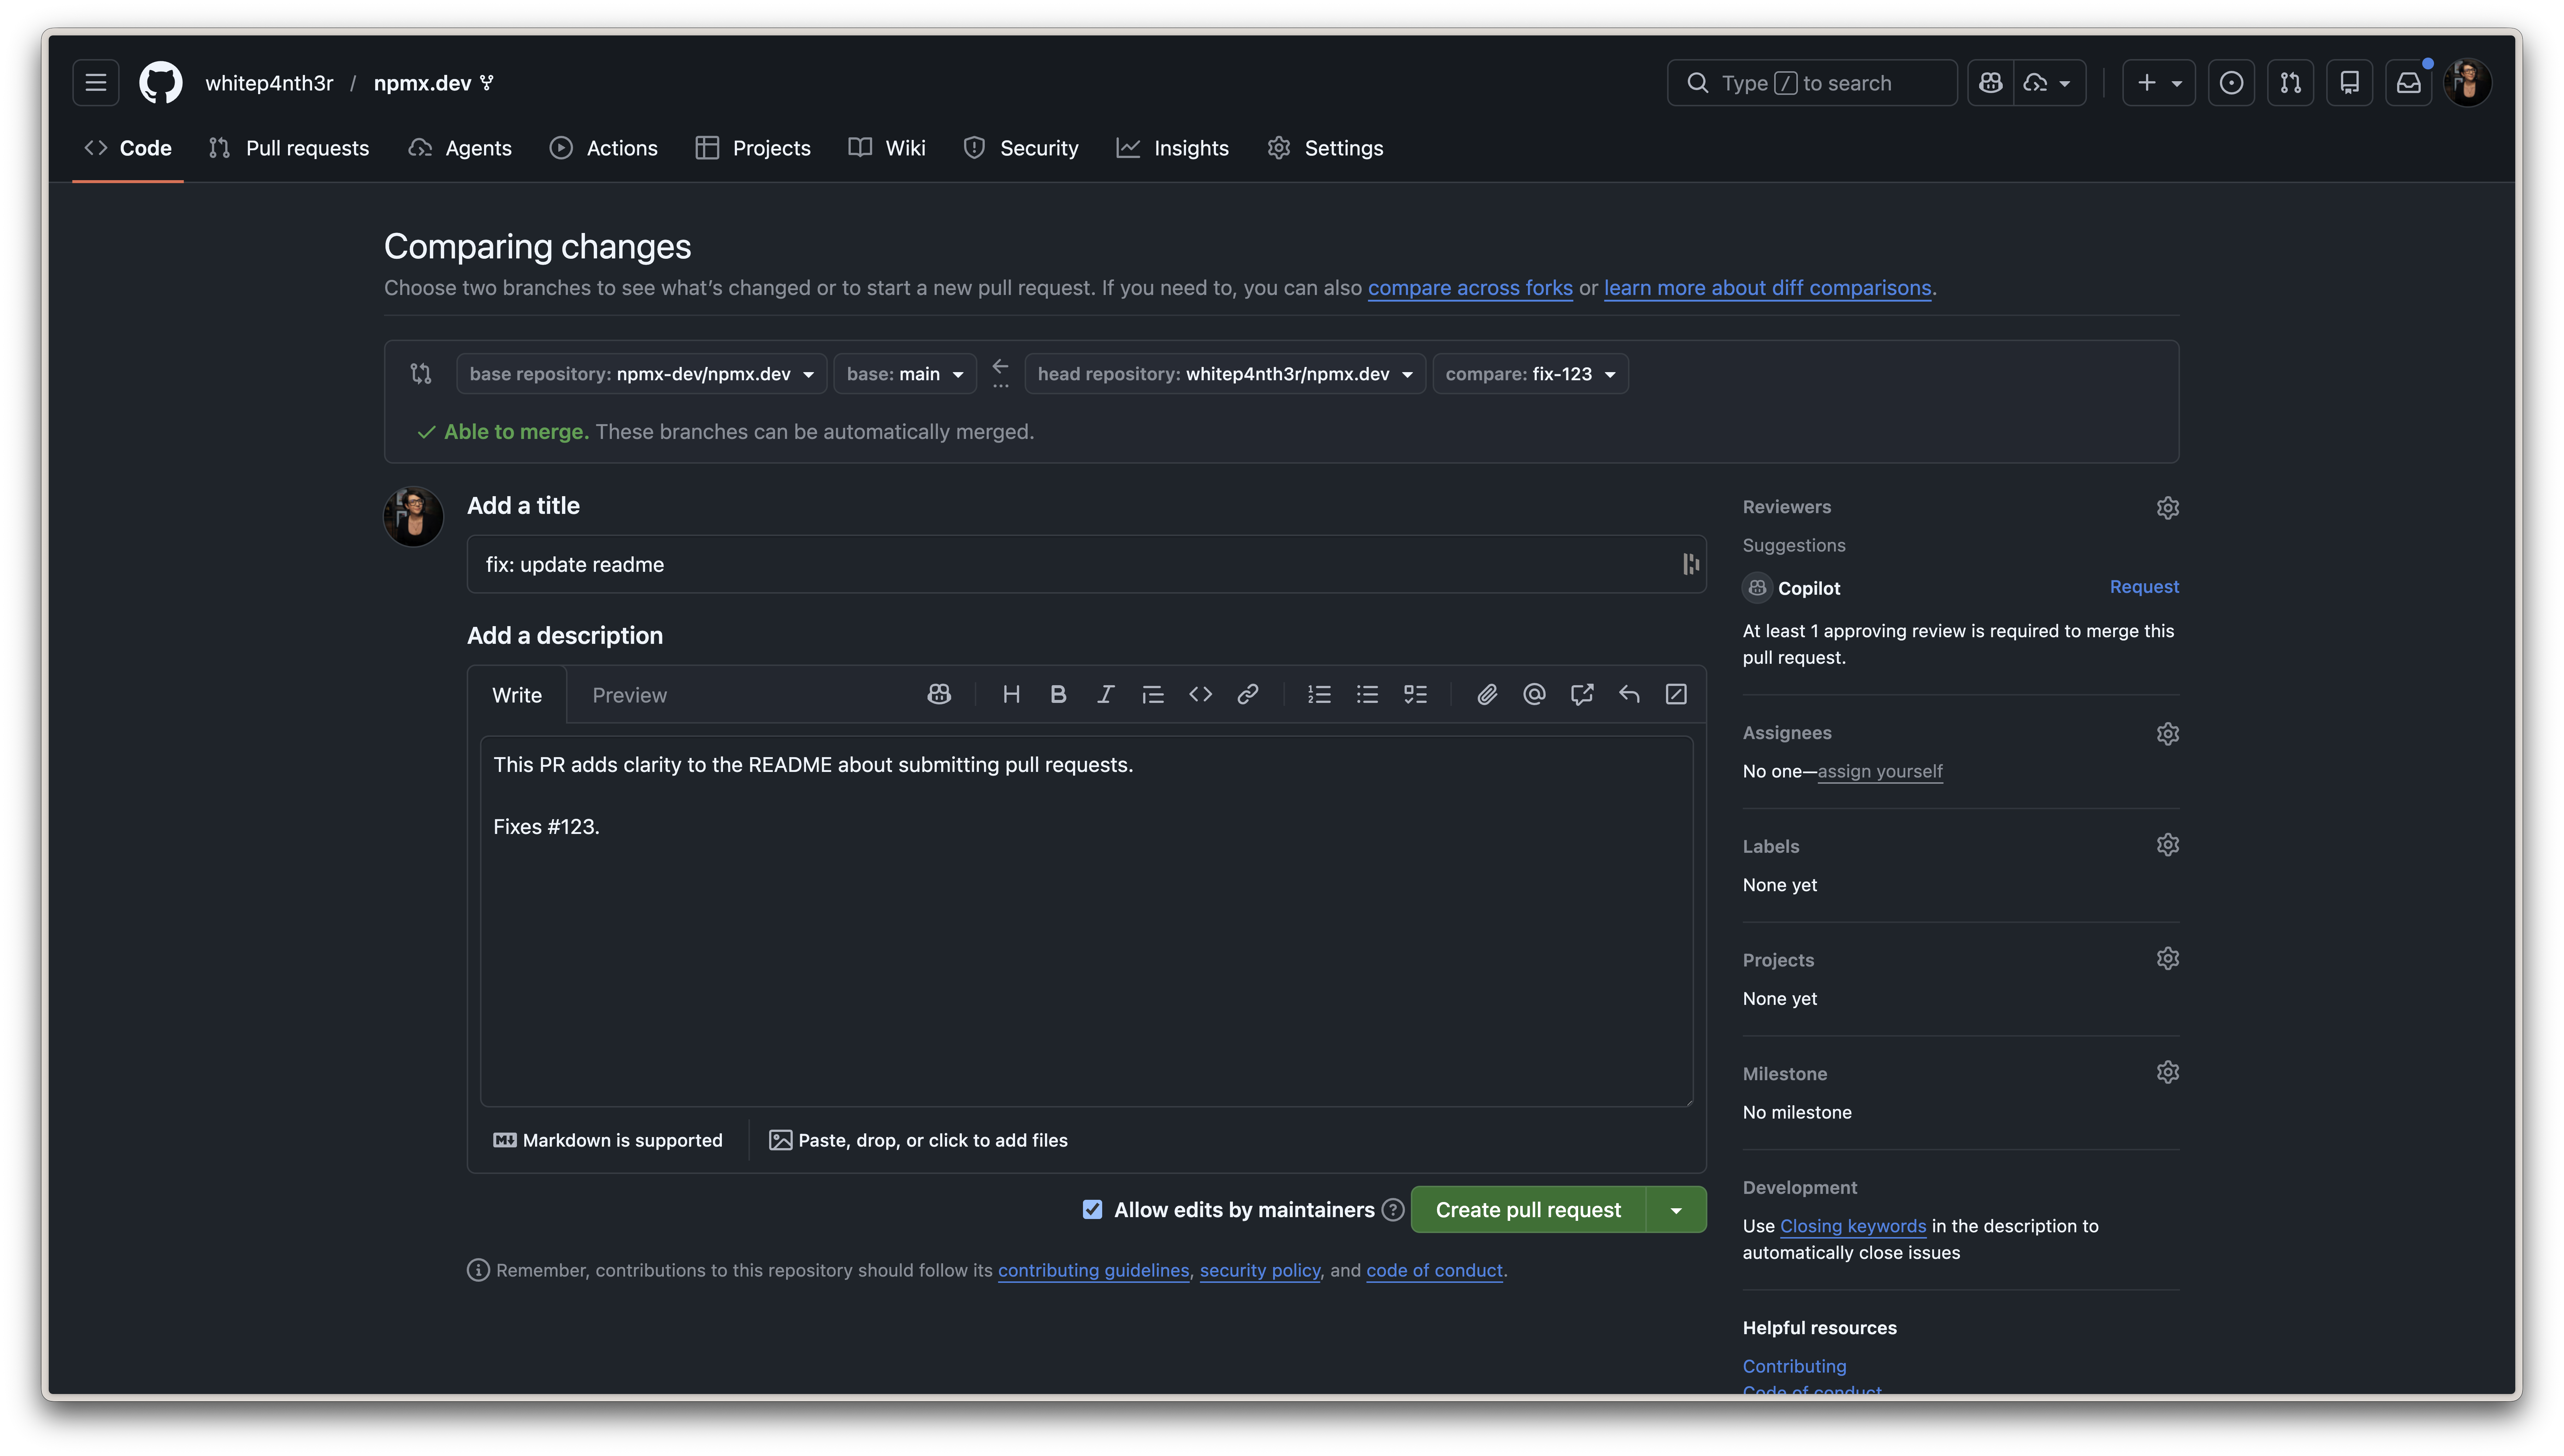
Task: Uncheck Allow edits by maintainers
Action: [1091, 1209]
